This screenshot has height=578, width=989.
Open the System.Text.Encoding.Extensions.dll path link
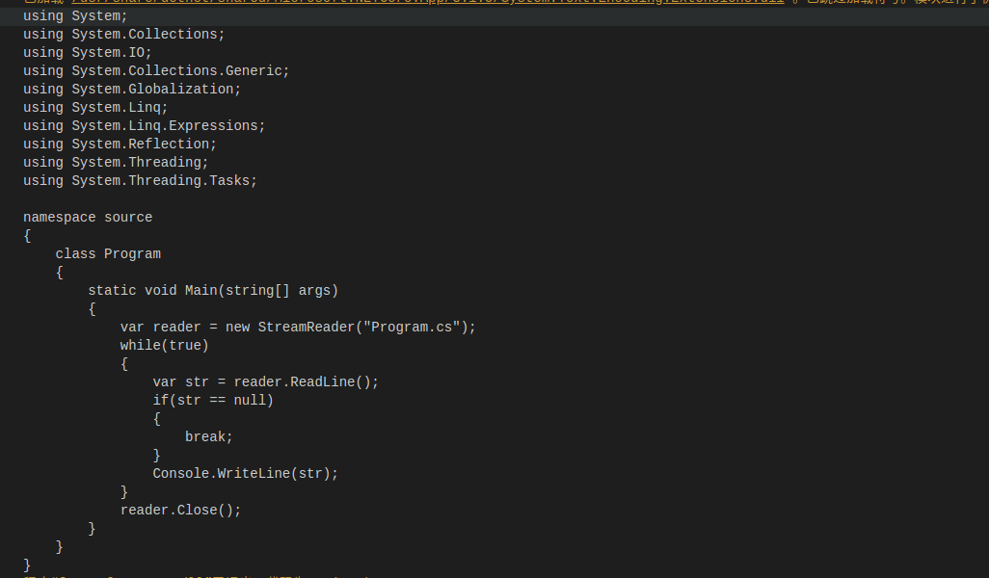click(428, 2)
